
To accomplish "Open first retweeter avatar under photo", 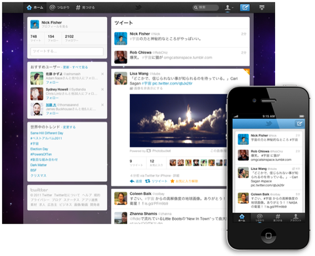I will (x=173, y=163).
